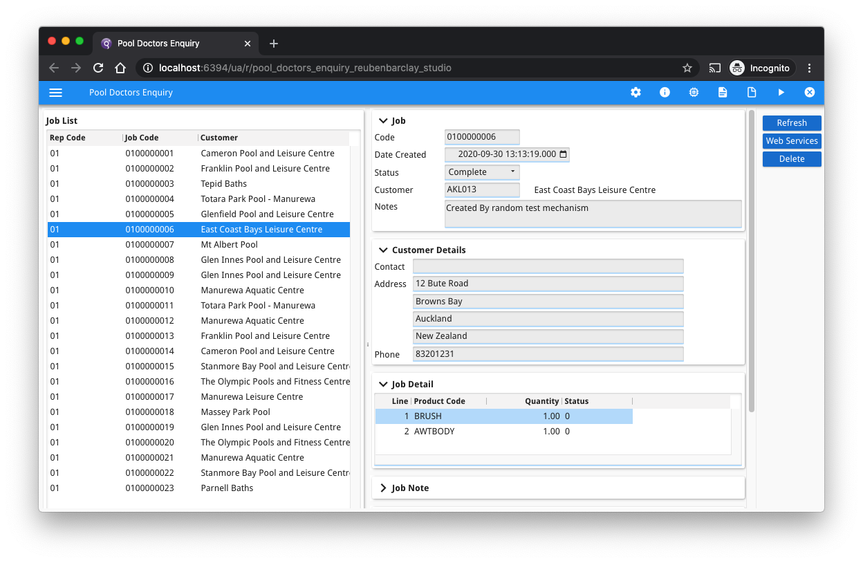Click the blank page icon in header
The image size is (863, 563).
tap(752, 93)
